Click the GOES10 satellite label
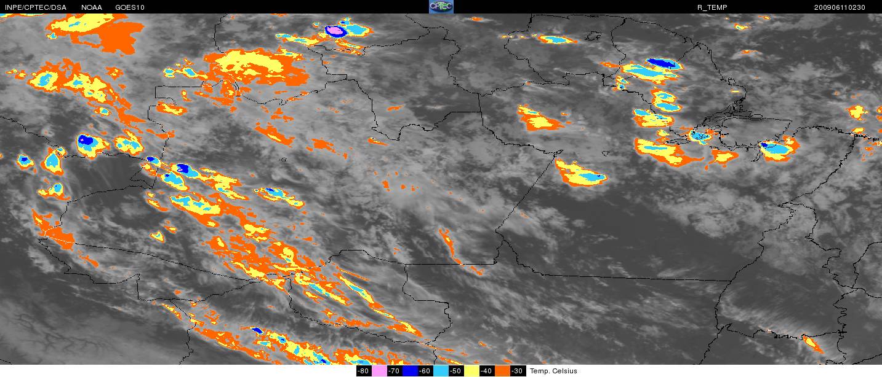The height and width of the screenshot is (377, 882). [x=130, y=7]
